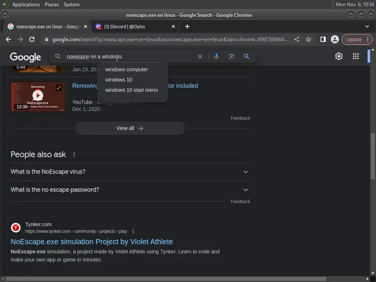Click the clock showing Mon Nov 6
The width and height of the screenshot is (376, 282).
(x=355, y=4)
